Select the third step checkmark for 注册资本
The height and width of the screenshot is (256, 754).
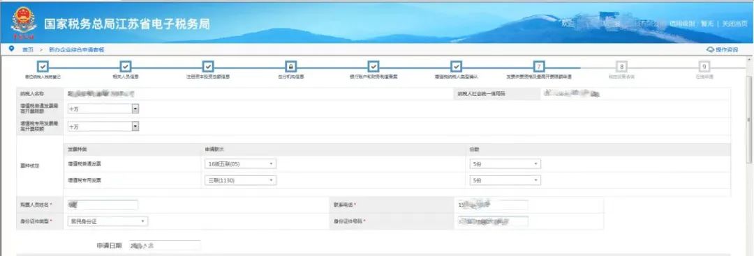tap(208, 67)
